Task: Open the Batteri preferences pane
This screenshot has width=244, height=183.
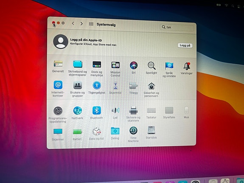Action: tap(77, 132)
